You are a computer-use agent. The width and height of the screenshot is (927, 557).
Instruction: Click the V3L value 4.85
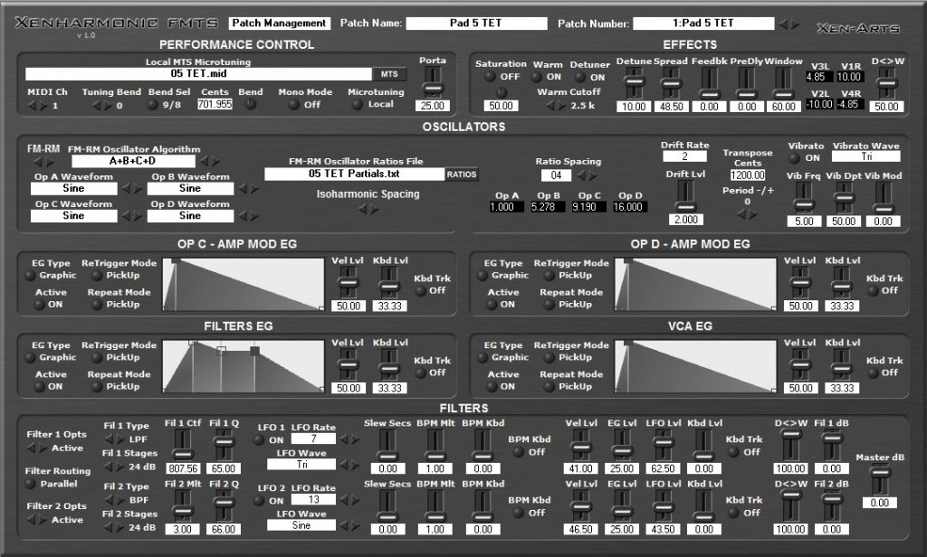pos(818,77)
